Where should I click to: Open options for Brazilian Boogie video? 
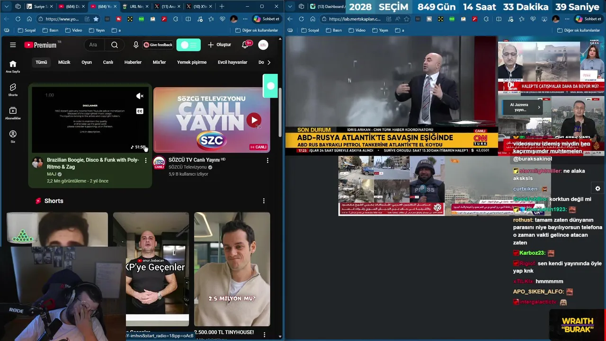pyautogui.click(x=145, y=161)
